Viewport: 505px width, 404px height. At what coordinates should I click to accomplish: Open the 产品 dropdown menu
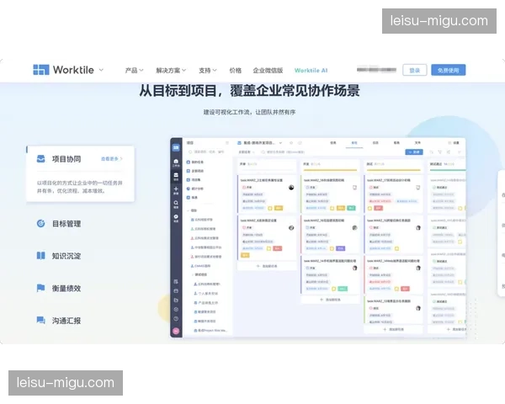coord(134,70)
